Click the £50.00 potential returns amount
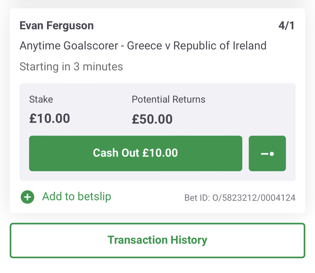The height and width of the screenshot is (273, 315). point(152,119)
